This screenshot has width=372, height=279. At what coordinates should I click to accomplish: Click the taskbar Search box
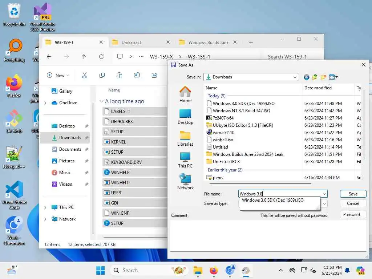pyautogui.click(x=149, y=270)
